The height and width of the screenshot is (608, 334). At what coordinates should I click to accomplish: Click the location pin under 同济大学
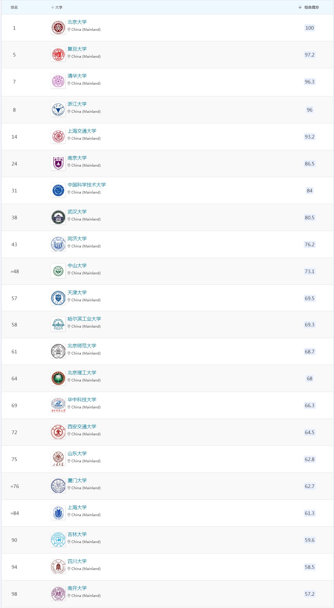(69, 246)
